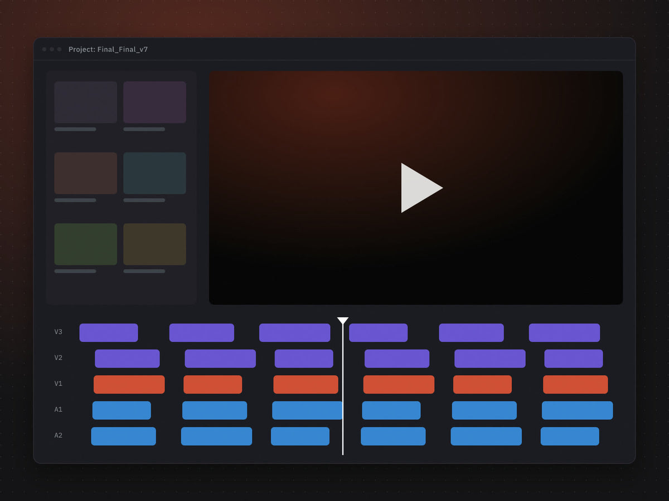
Task: Click the white playhead marker on the timeline
Action: [343, 321]
